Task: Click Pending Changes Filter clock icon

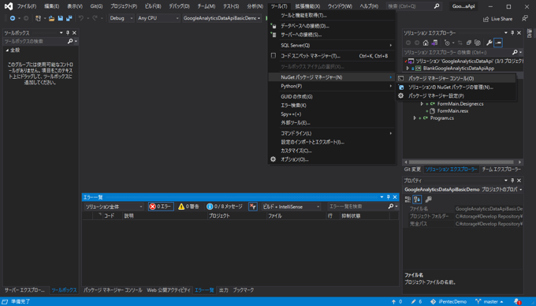Action: [447, 43]
